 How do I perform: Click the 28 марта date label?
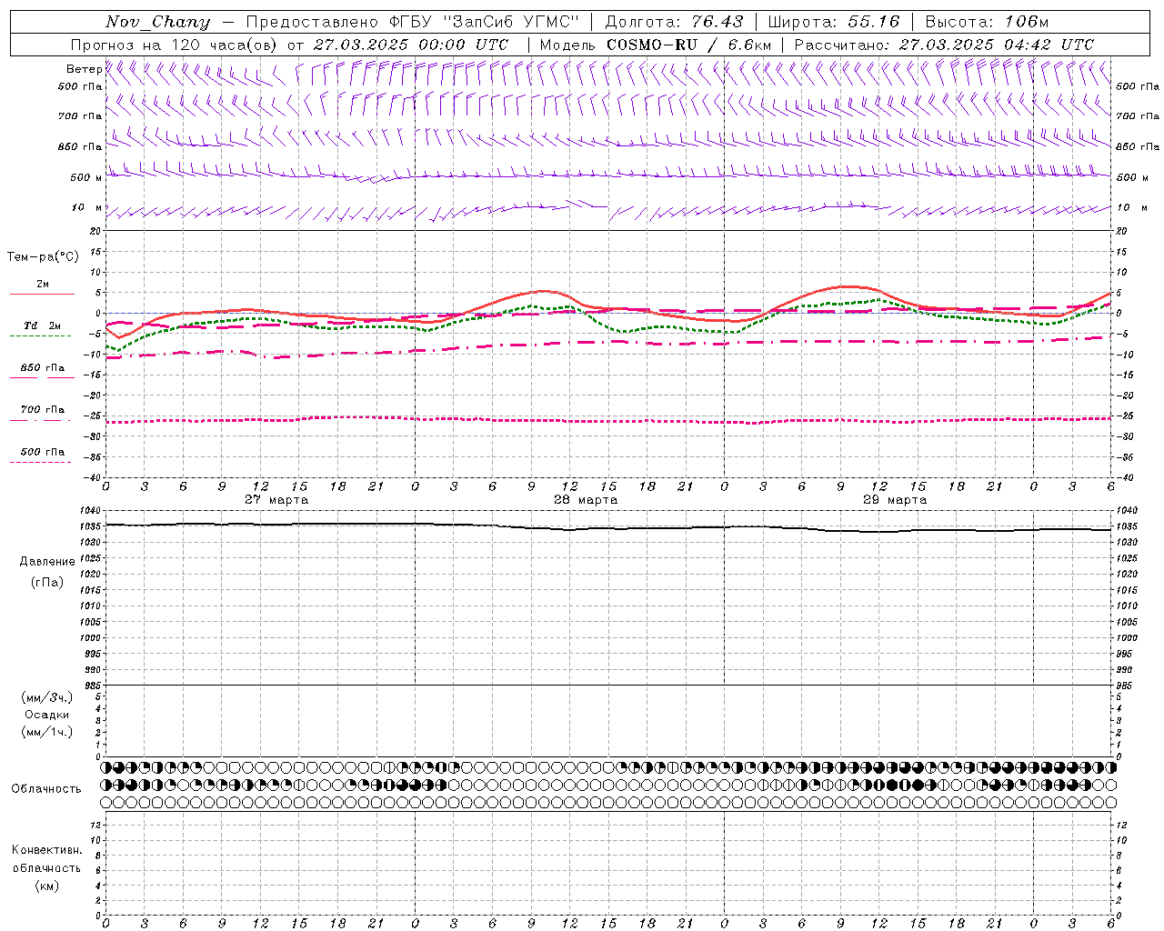click(586, 500)
